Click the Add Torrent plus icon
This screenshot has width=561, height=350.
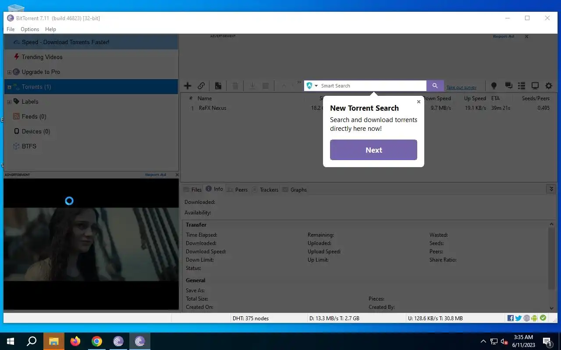pyautogui.click(x=188, y=86)
